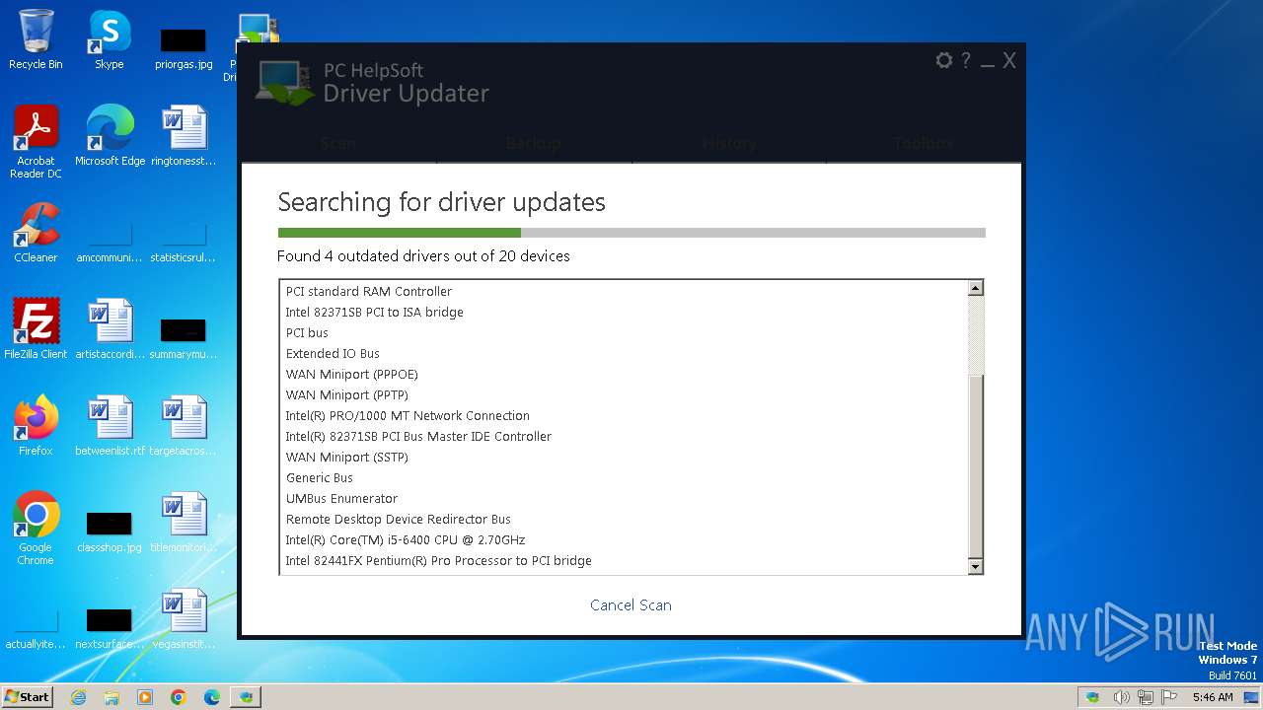1263x710 pixels.
Task: Switch to the Scan tab
Action: (338, 143)
